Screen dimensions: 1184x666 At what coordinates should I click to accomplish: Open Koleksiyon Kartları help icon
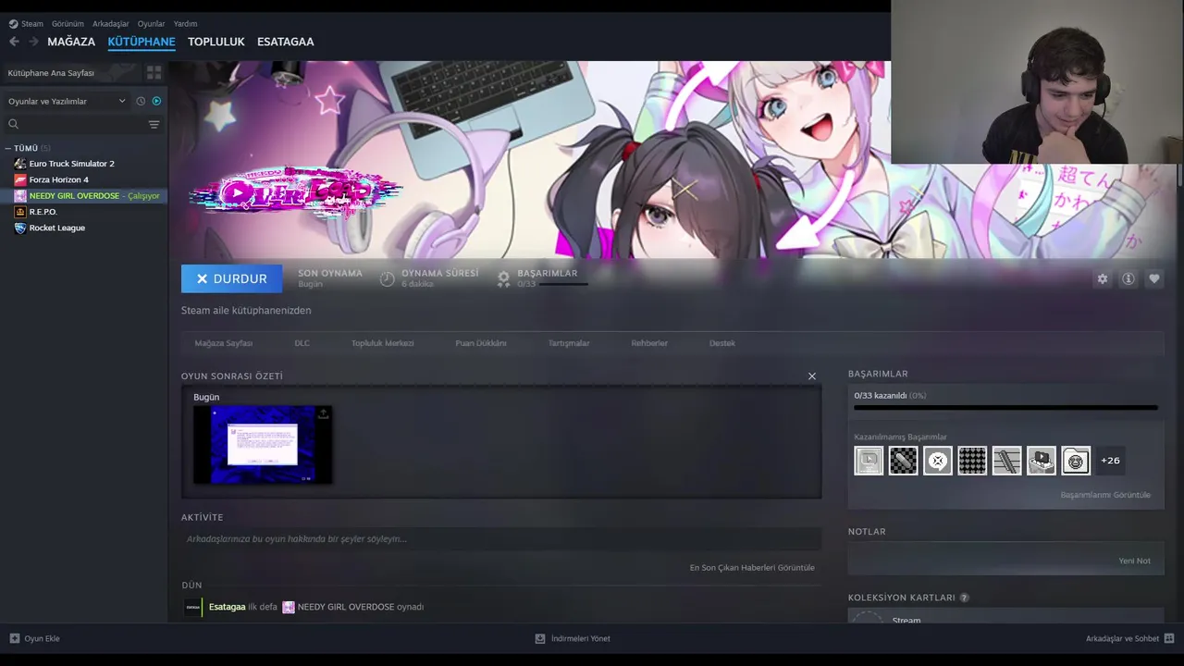(965, 598)
